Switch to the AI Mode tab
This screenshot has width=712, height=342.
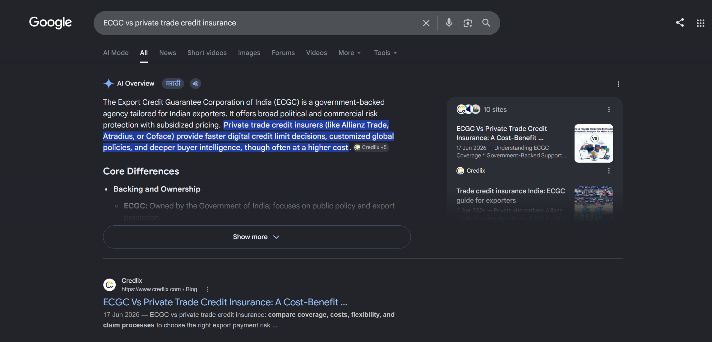coord(116,53)
